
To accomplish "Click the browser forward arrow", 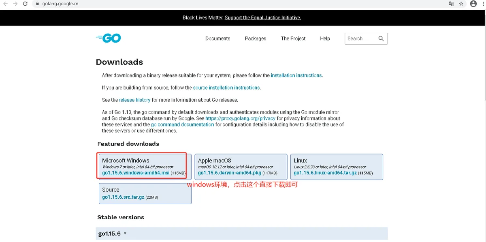I will tap(15, 4).
